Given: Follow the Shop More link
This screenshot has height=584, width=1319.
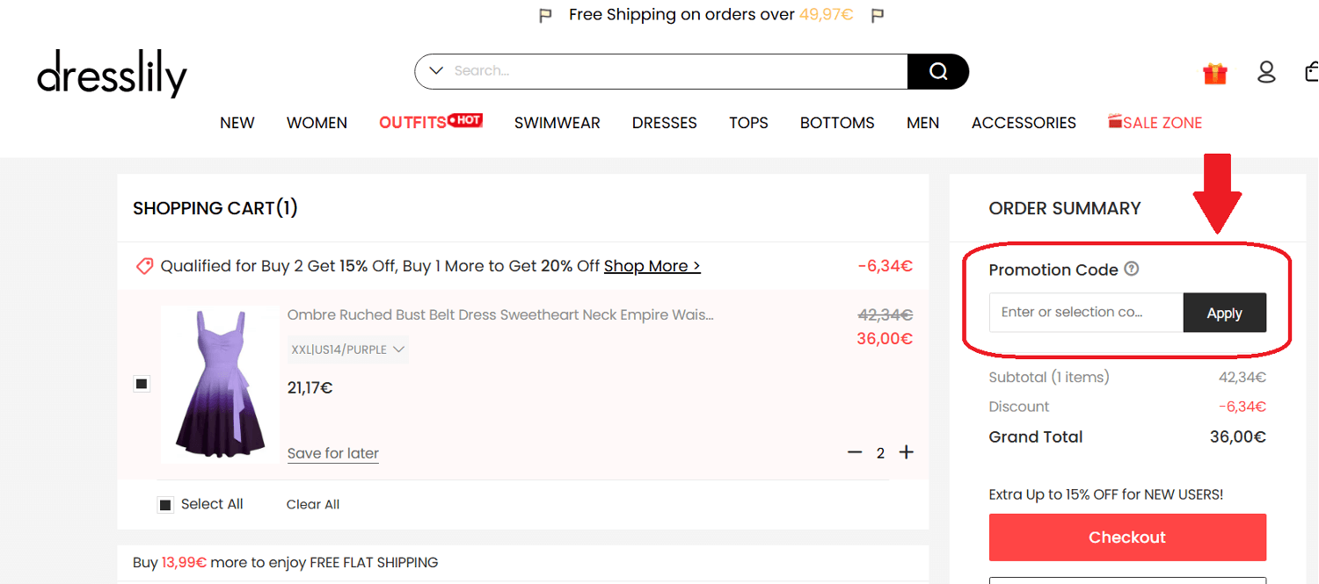Looking at the screenshot, I should (652, 266).
